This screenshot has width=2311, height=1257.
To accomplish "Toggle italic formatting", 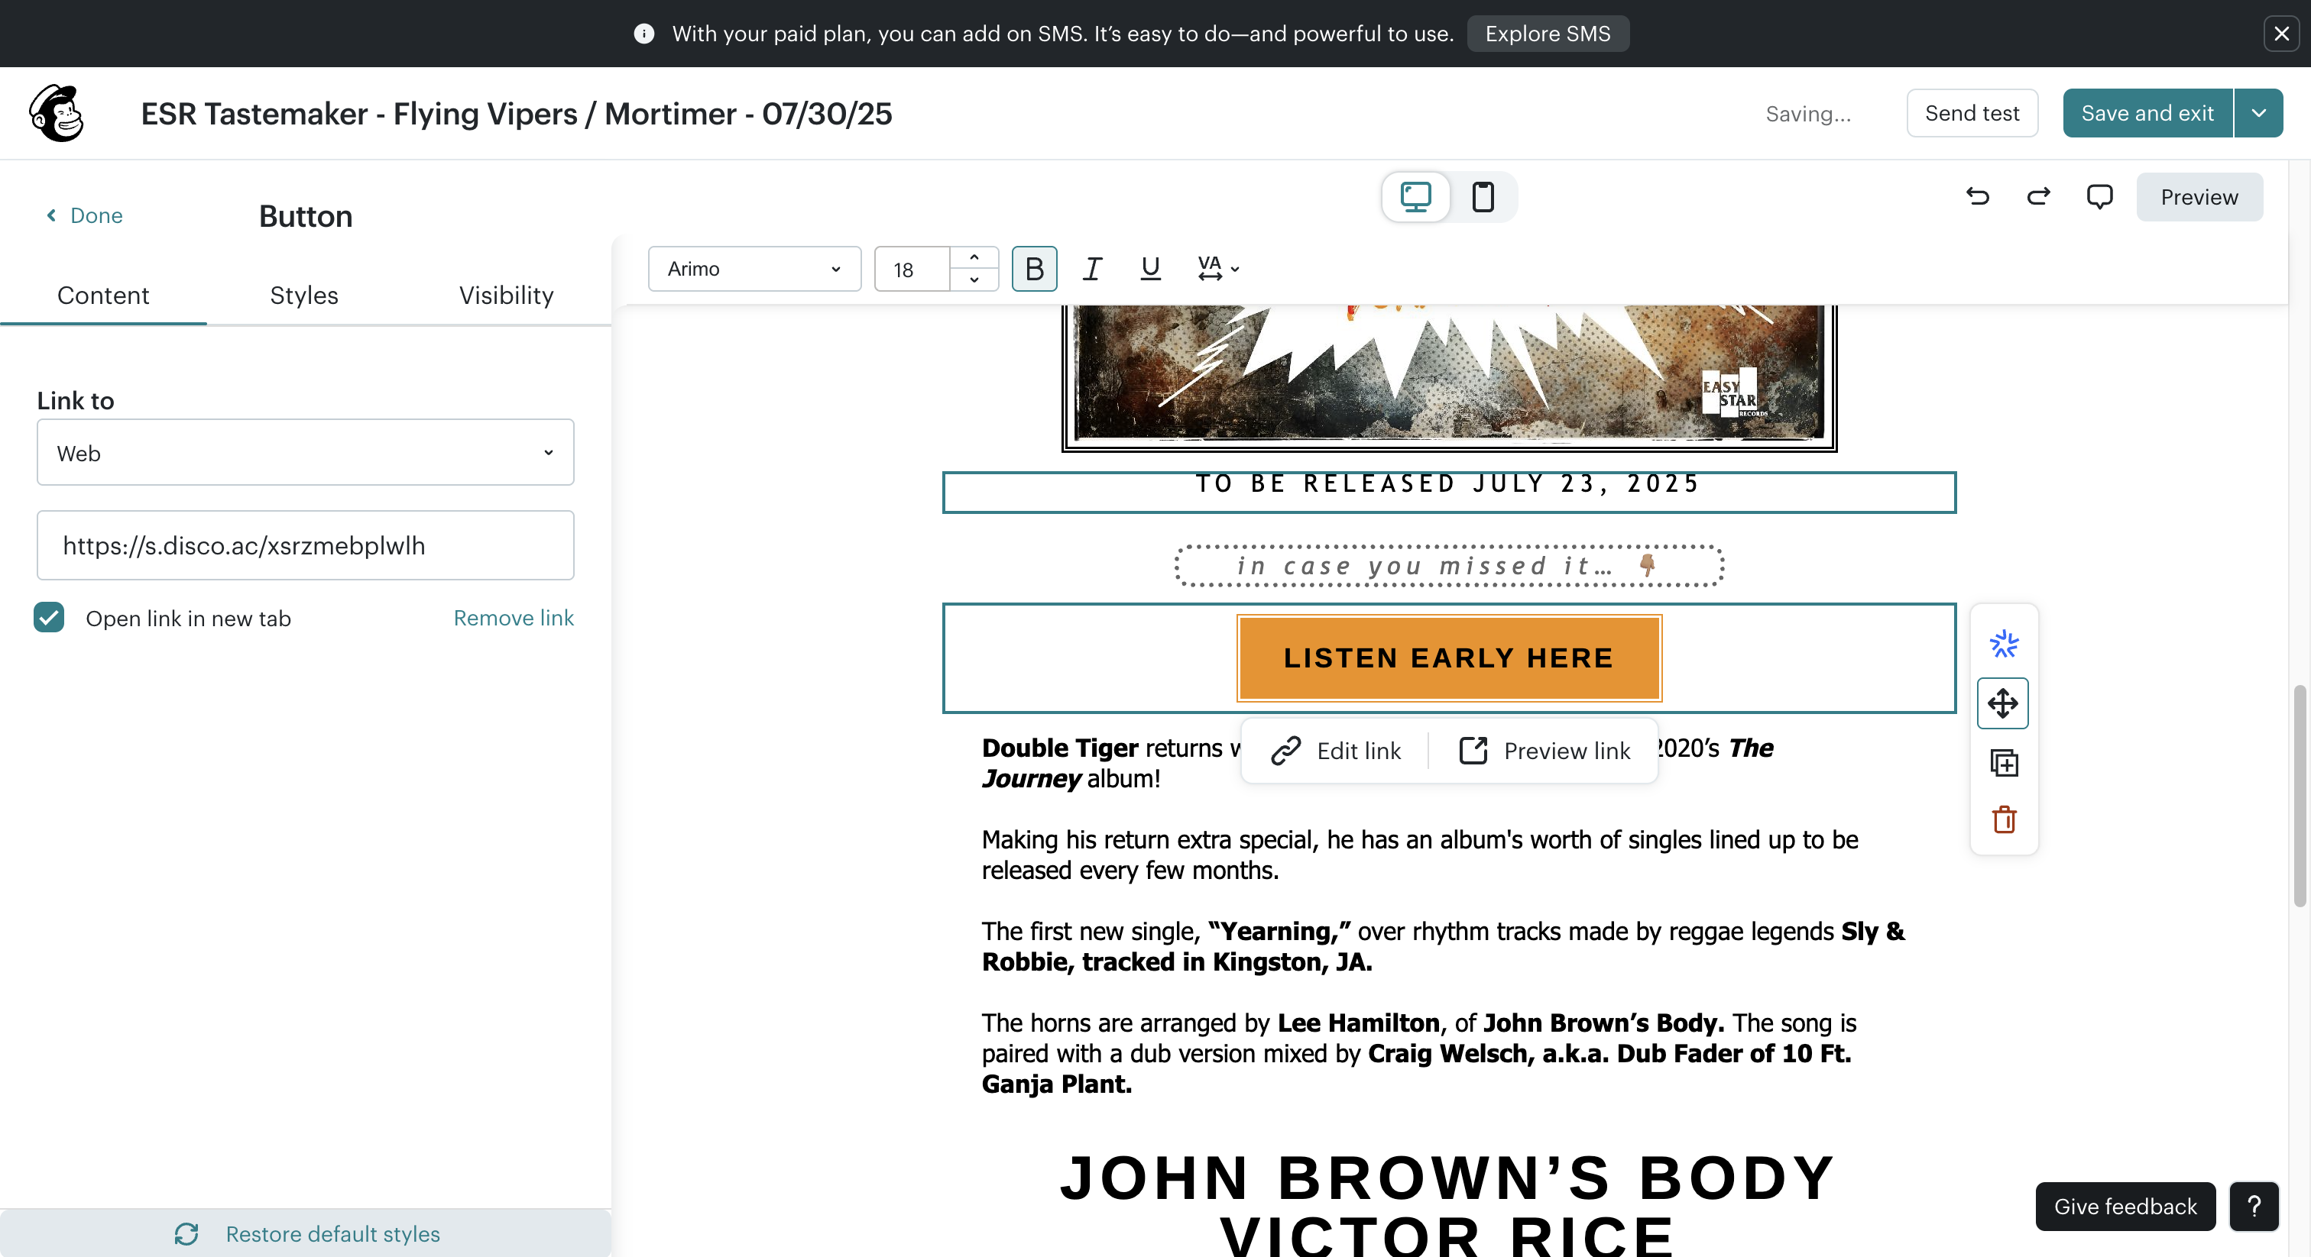I will click(1092, 269).
